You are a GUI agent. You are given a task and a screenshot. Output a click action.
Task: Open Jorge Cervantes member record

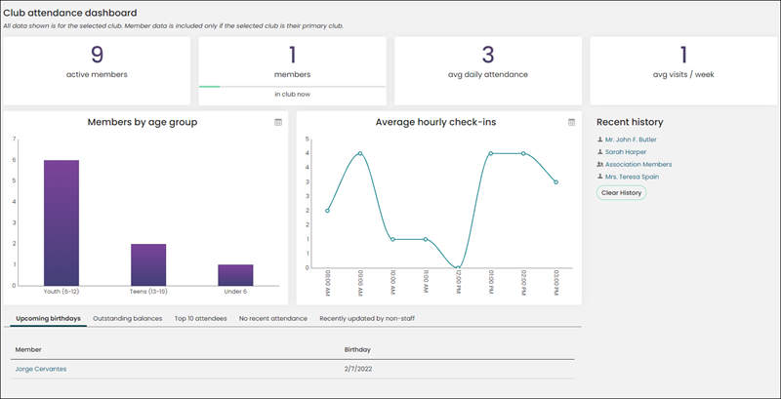41,369
